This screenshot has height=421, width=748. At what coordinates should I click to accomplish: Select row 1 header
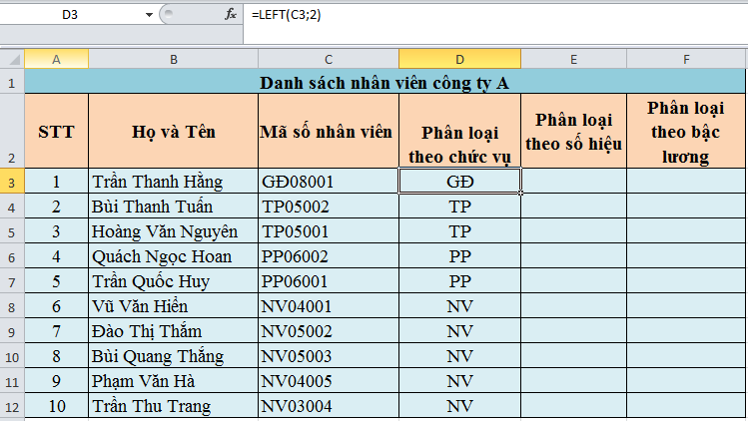pos(12,82)
